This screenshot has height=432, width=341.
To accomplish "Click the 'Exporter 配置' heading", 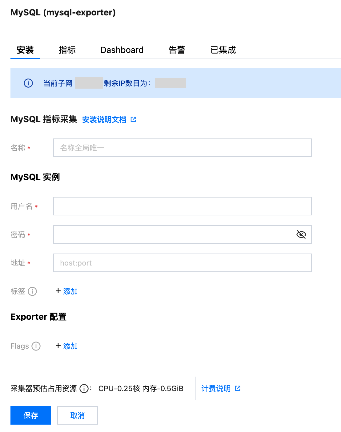I will [x=38, y=317].
